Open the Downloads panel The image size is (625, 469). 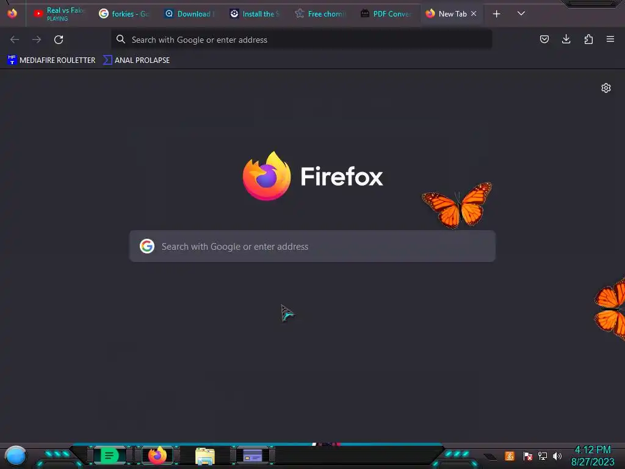566,39
